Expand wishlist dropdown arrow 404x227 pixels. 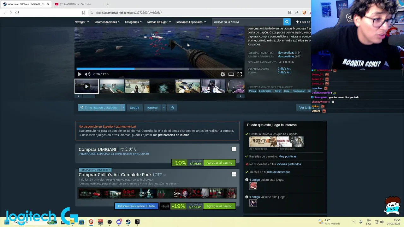pos(123,108)
